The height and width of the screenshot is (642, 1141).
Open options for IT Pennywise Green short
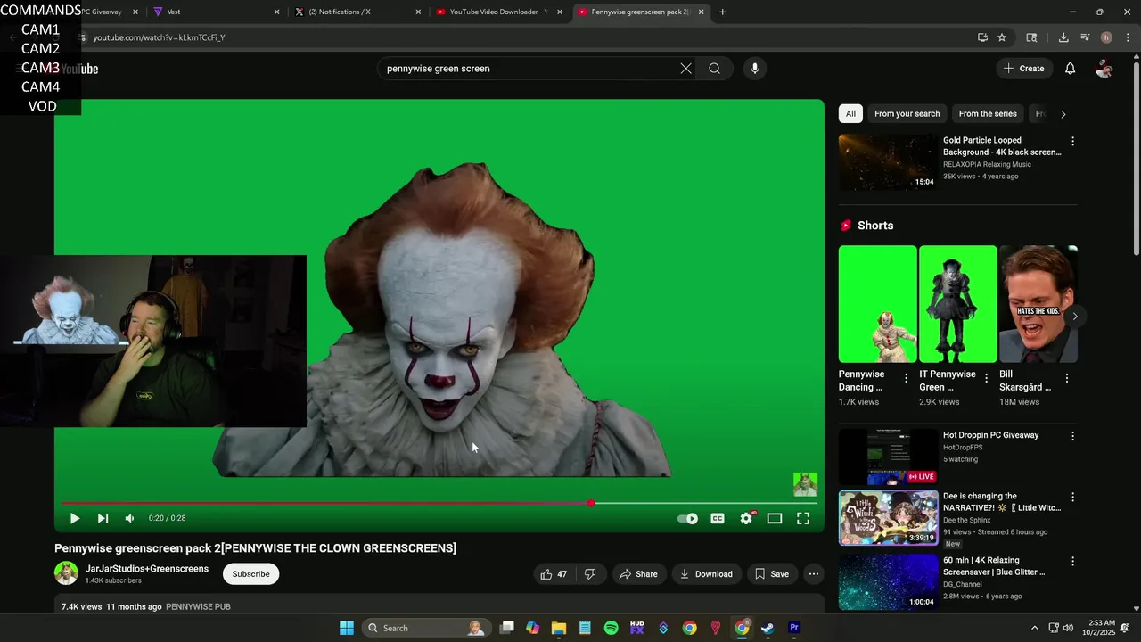(986, 378)
